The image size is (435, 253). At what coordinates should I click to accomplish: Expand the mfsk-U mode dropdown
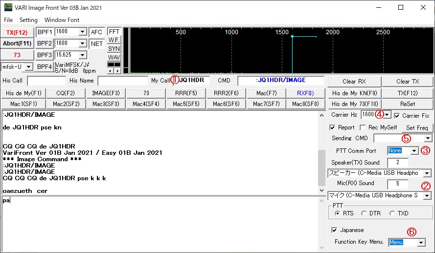28,66
